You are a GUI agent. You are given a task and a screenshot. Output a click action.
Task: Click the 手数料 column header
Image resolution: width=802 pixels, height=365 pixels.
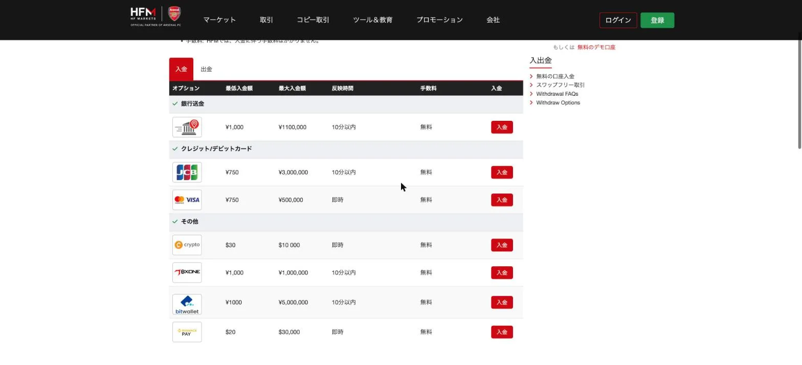tap(429, 89)
